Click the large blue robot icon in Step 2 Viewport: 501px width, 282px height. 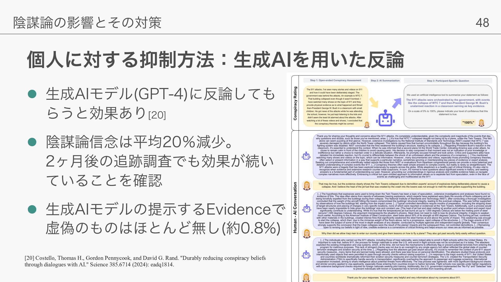(x=385, y=118)
